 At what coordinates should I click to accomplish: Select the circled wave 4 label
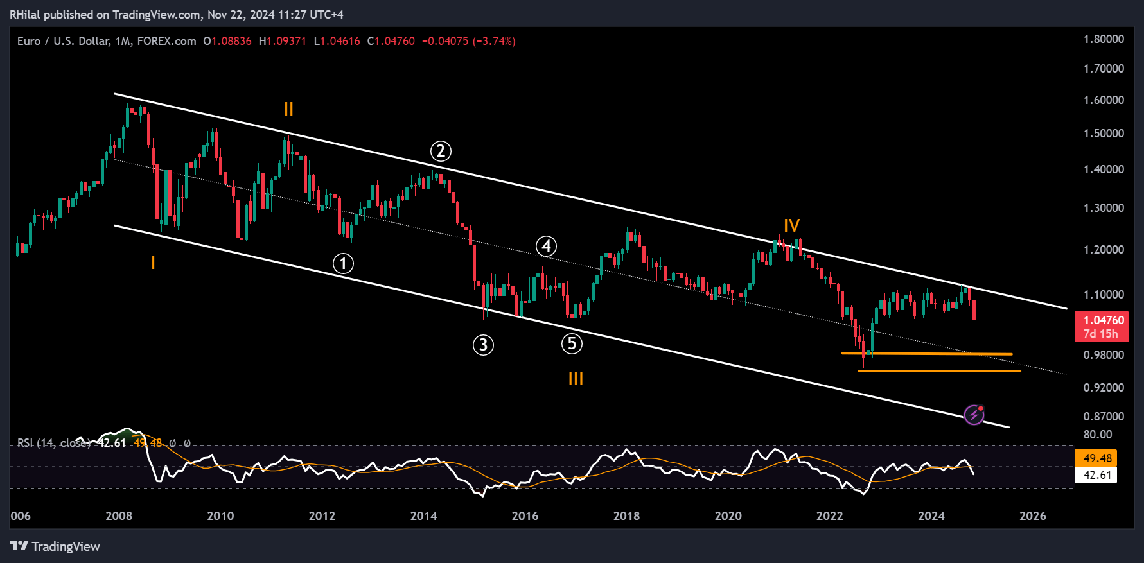(547, 246)
